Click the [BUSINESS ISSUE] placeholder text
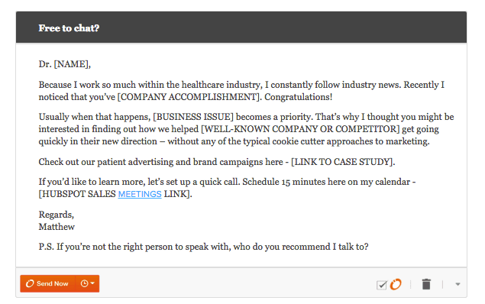Image resolution: width=485 pixels, height=304 pixels. coord(193,117)
